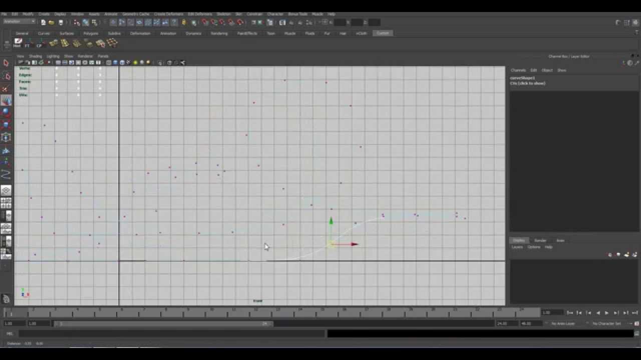Select the Lasso tool in toolbox
The width and height of the screenshot is (641, 360).
tap(6, 76)
